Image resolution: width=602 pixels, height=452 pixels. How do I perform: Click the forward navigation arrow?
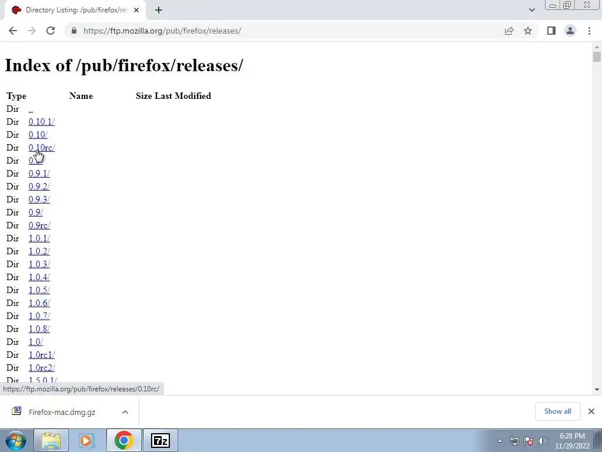click(32, 31)
